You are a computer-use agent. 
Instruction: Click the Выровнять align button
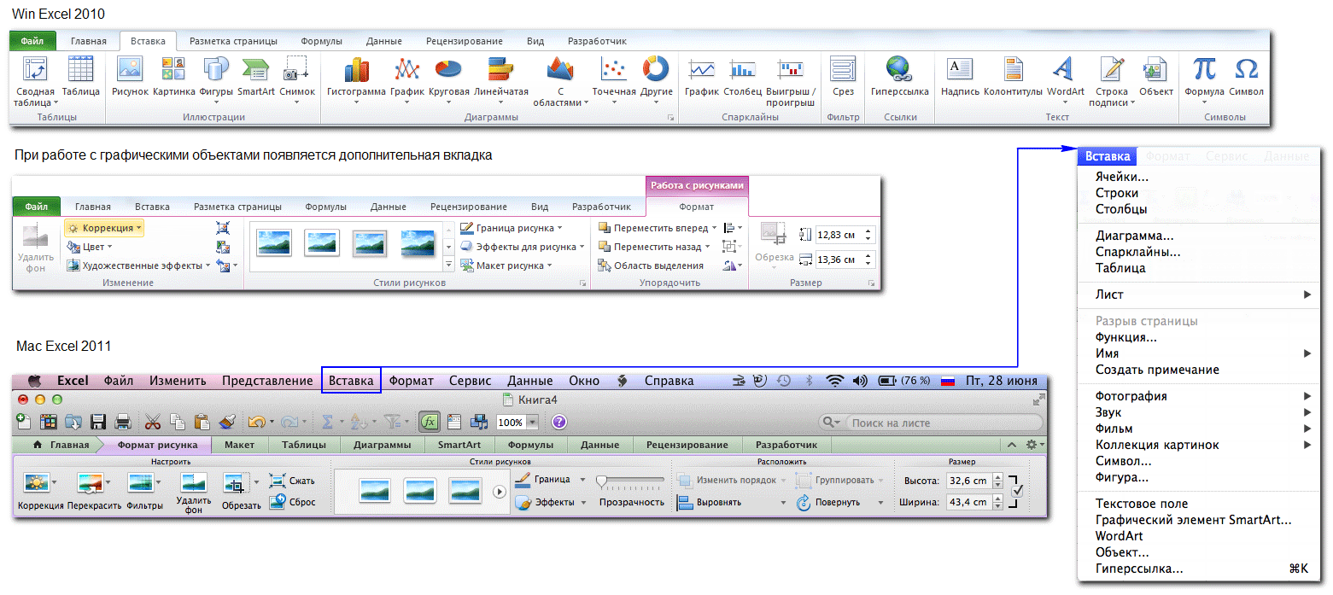point(732,503)
